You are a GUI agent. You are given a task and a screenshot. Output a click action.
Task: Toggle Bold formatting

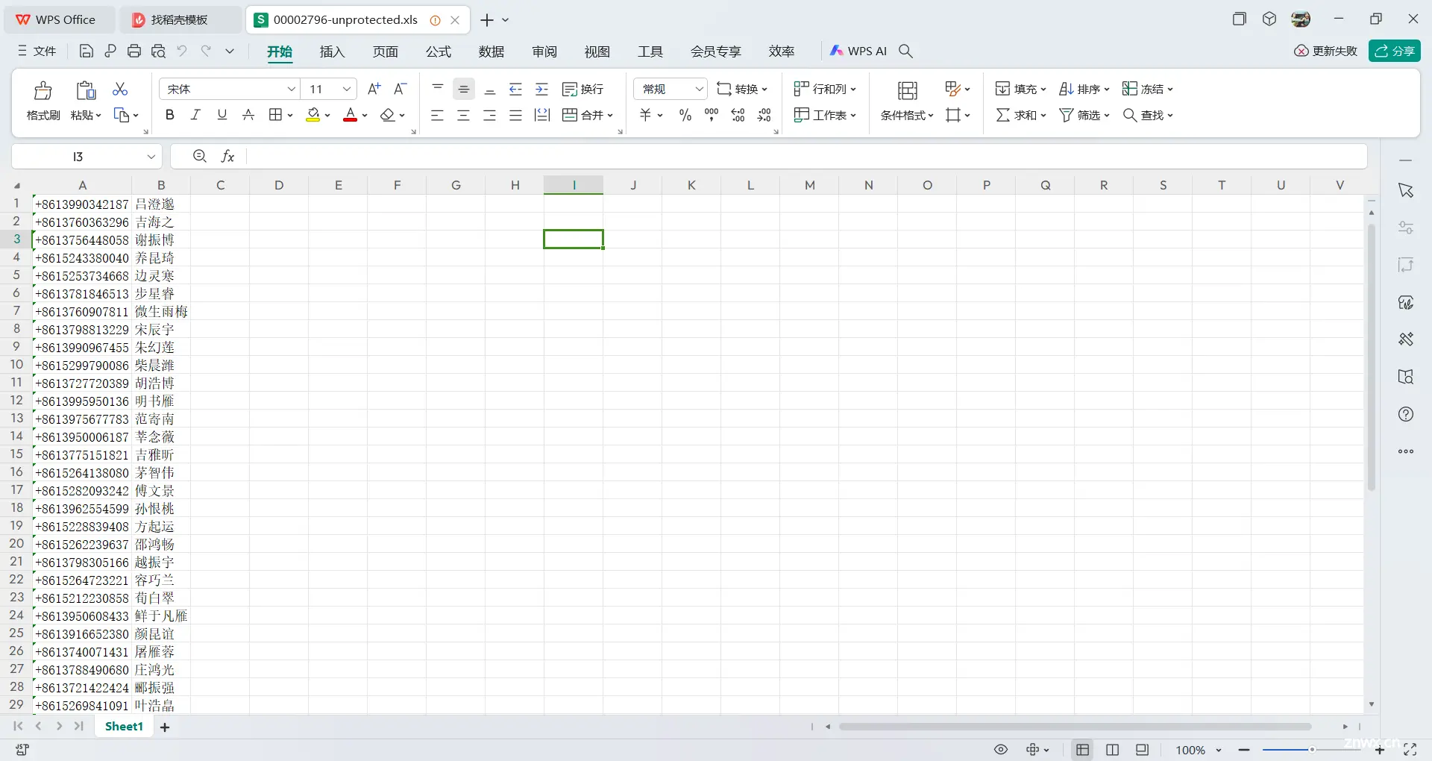coord(170,115)
